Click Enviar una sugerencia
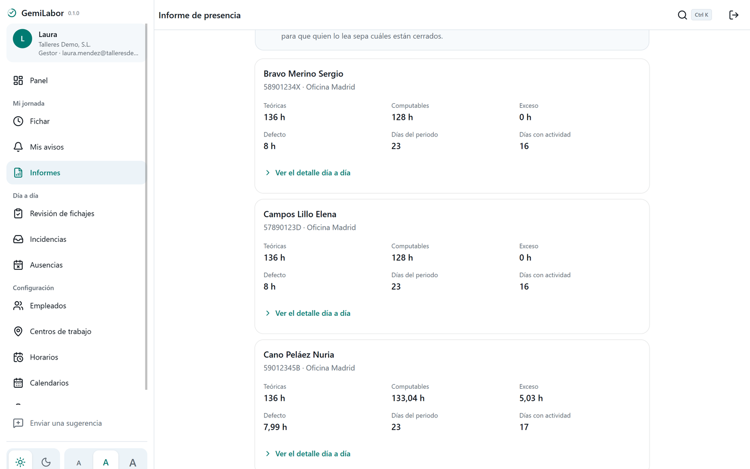The width and height of the screenshot is (750, 469). pyautogui.click(x=76, y=423)
